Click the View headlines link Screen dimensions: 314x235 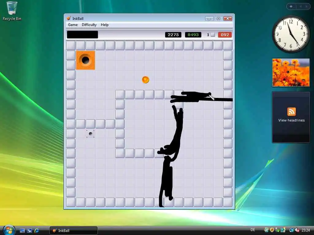[291, 120]
